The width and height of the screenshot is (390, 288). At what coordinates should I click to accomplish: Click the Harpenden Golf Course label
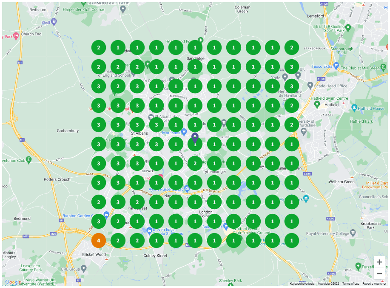[x=83, y=9]
